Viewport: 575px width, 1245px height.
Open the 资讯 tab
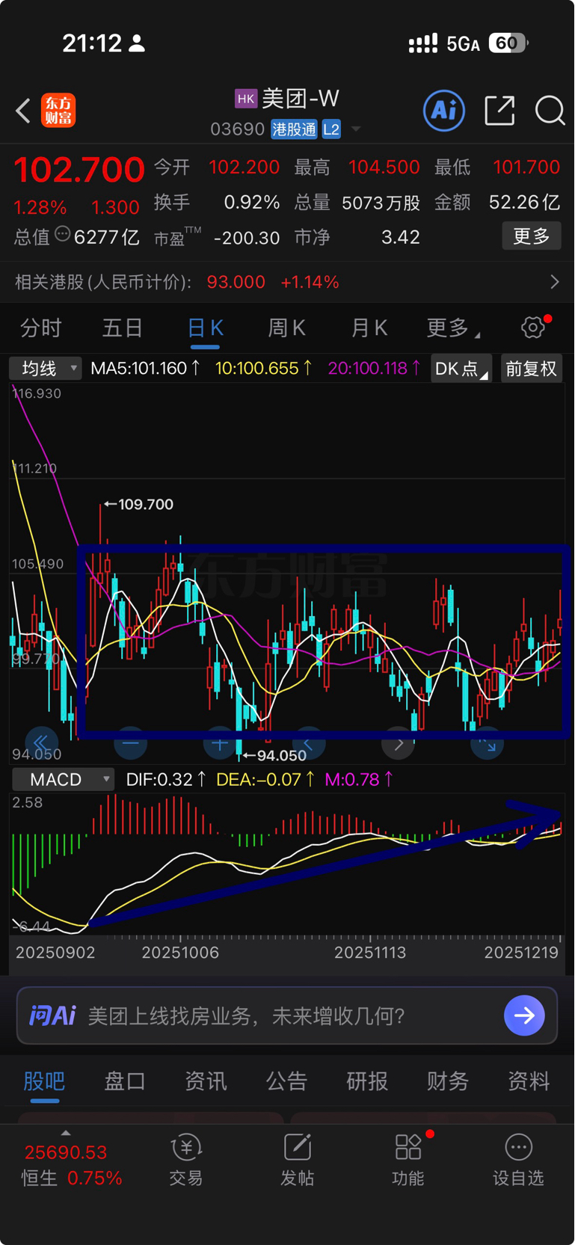coord(206,1081)
